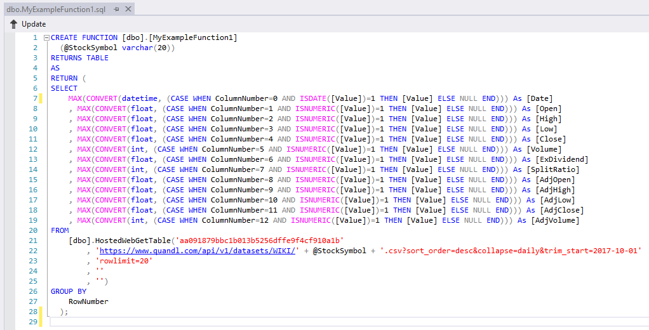Screen dimensions: 649x330
Task: Click the [Volume] column alias
Action: (544, 149)
